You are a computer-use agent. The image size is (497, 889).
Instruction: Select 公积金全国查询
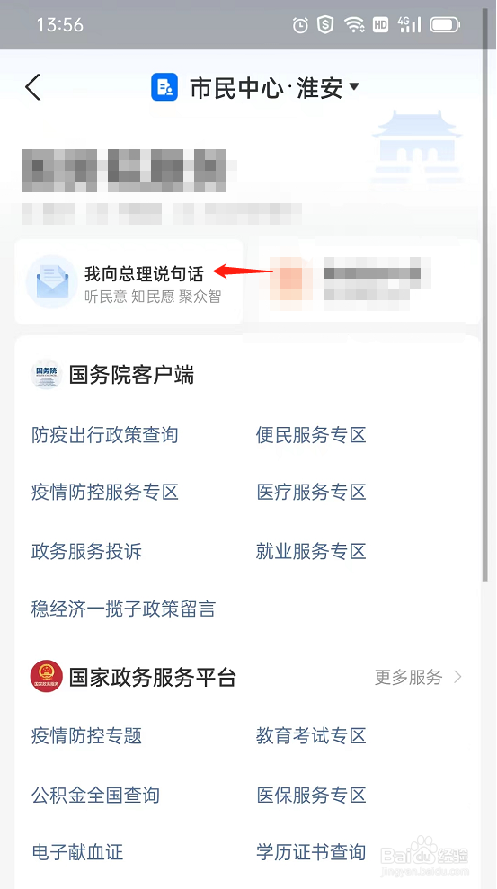96,795
